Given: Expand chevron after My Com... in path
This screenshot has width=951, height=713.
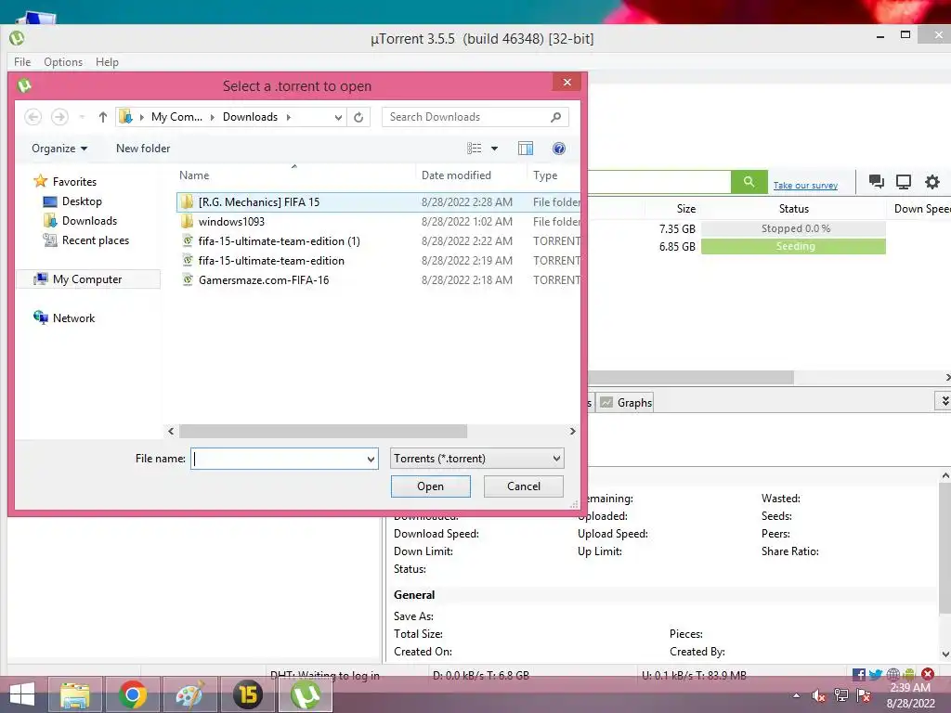Looking at the screenshot, I should point(213,117).
